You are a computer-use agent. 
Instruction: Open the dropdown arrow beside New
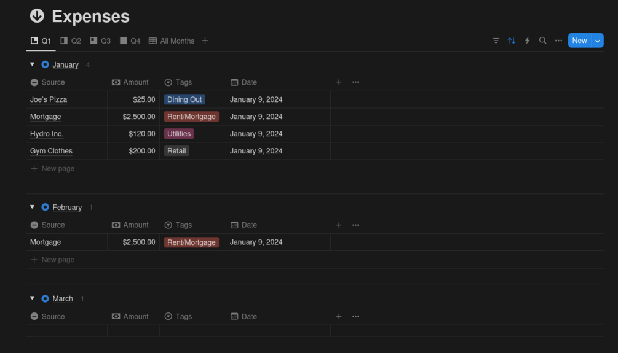pyautogui.click(x=598, y=41)
